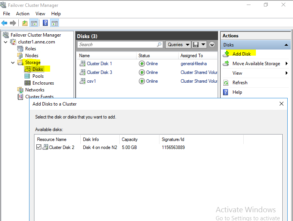Sort by the Assigned To column header

(x=198, y=56)
